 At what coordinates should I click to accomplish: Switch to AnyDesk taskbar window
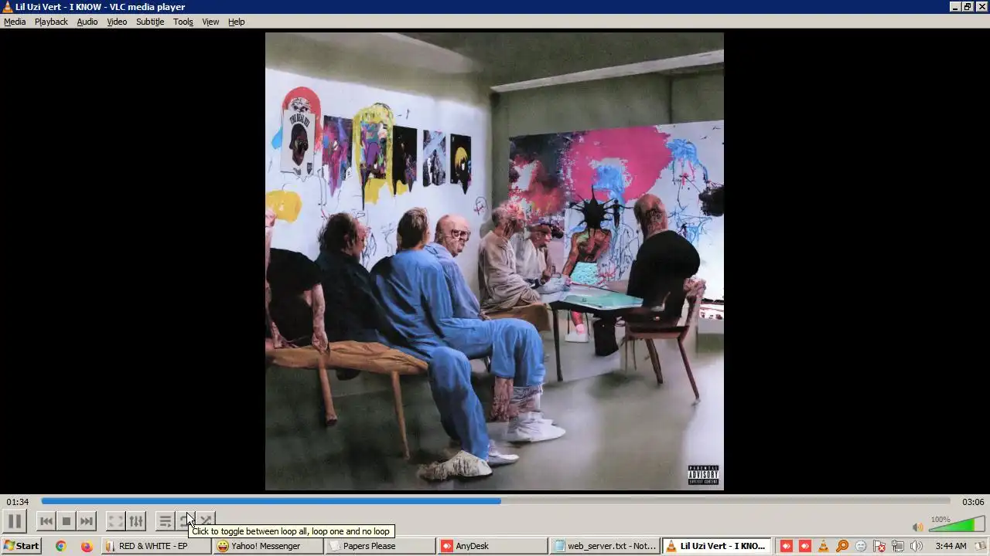(x=492, y=546)
